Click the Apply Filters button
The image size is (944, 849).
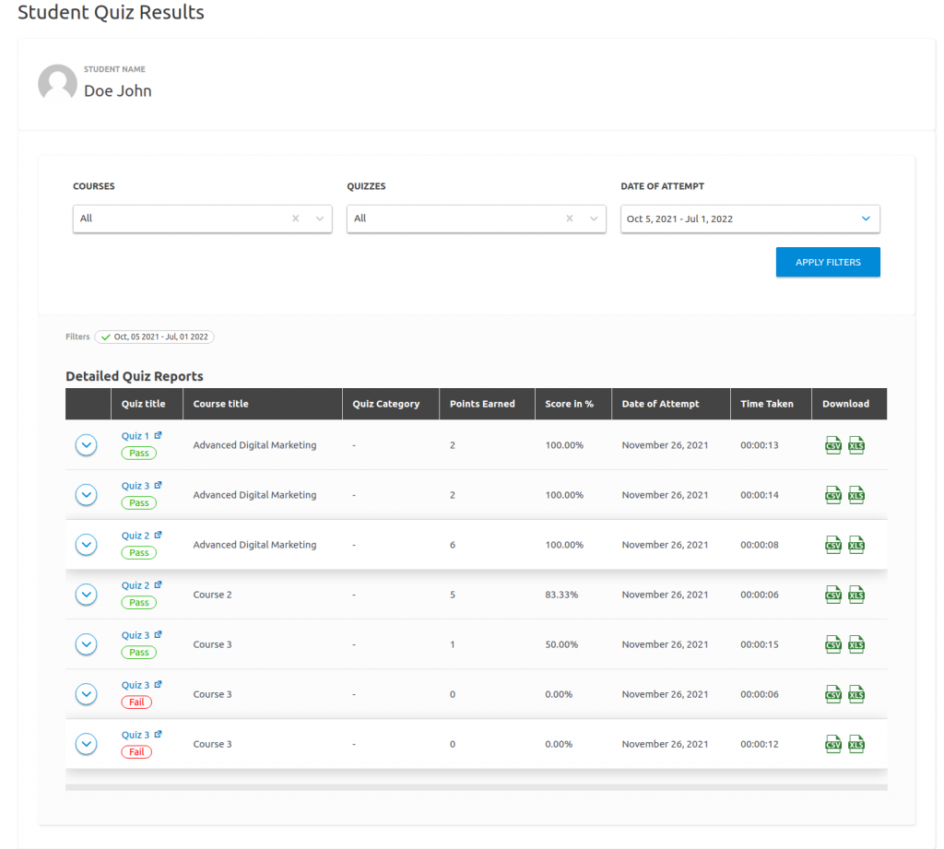(x=827, y=262)
